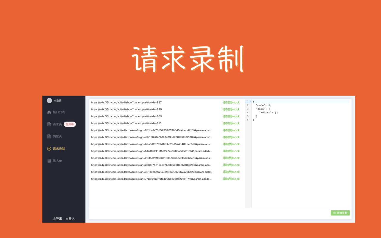
Task: Click line number 6 in the editor gutter
Action: 248,120
